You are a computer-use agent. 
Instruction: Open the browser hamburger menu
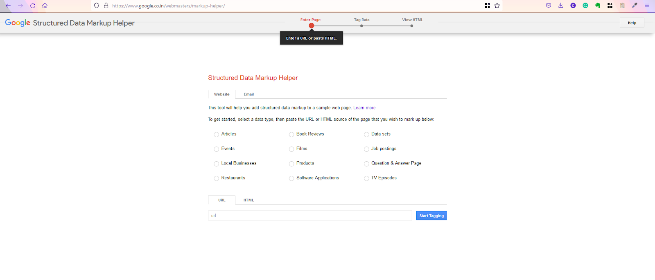[x=647, y=6]
